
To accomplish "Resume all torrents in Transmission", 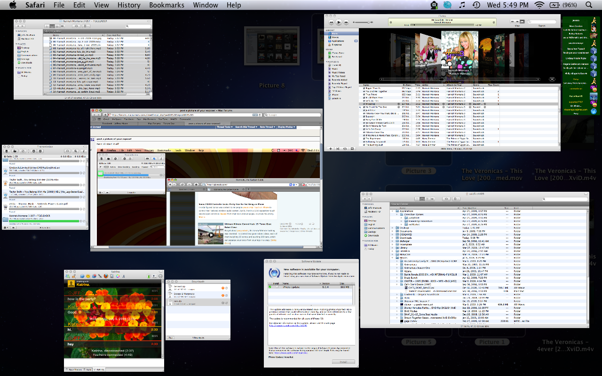I will [40, 151].
